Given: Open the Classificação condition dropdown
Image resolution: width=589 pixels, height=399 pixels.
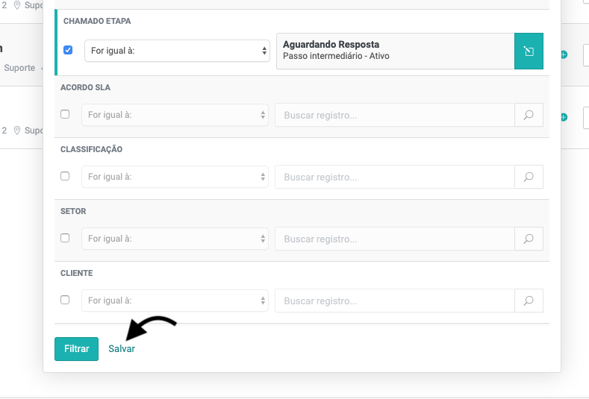Looking at the screenshot, I should click(176, 177).
